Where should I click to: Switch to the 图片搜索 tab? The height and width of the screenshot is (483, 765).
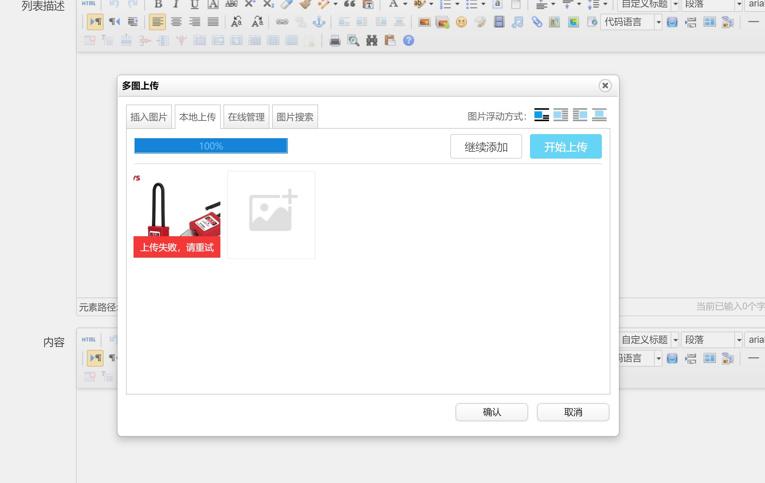click(295, 117)
